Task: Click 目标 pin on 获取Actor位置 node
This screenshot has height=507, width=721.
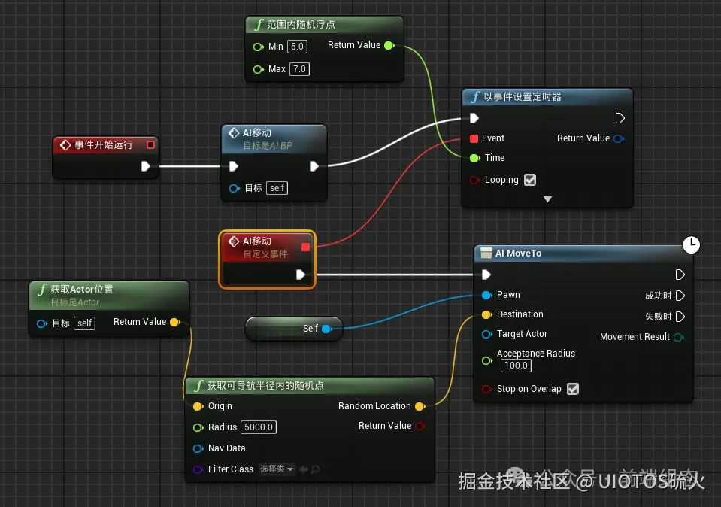Action: [42, 324]
